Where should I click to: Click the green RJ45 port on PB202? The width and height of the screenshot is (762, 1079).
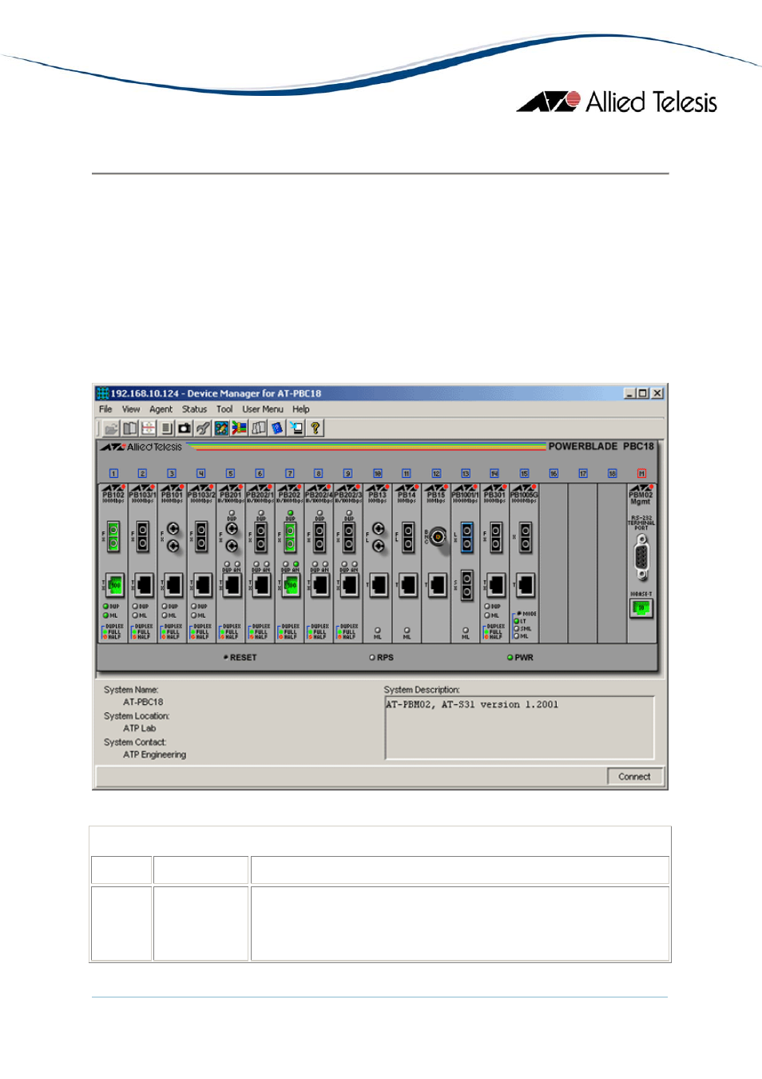tap(291, 585)
